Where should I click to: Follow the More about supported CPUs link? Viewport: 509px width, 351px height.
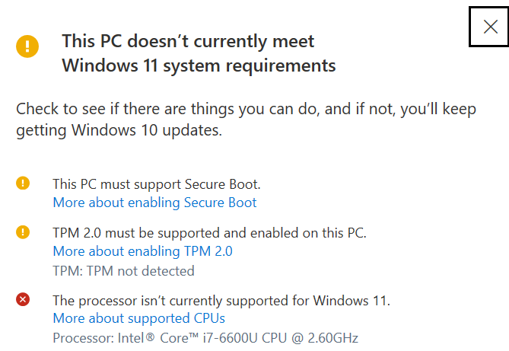click(x=139, y=318)
